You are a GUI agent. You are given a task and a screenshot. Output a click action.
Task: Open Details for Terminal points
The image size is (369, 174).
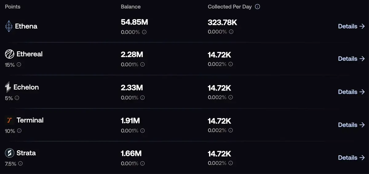pyautogui.click(x=351, y=125)
